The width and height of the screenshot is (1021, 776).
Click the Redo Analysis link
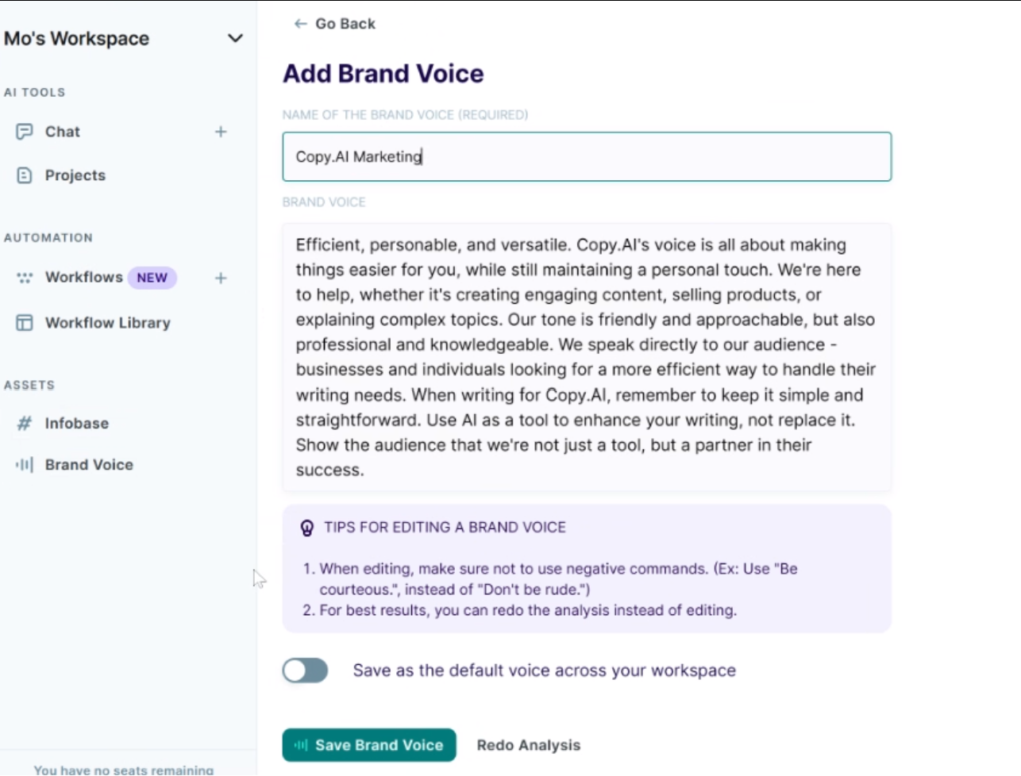[x=529, y=745]
